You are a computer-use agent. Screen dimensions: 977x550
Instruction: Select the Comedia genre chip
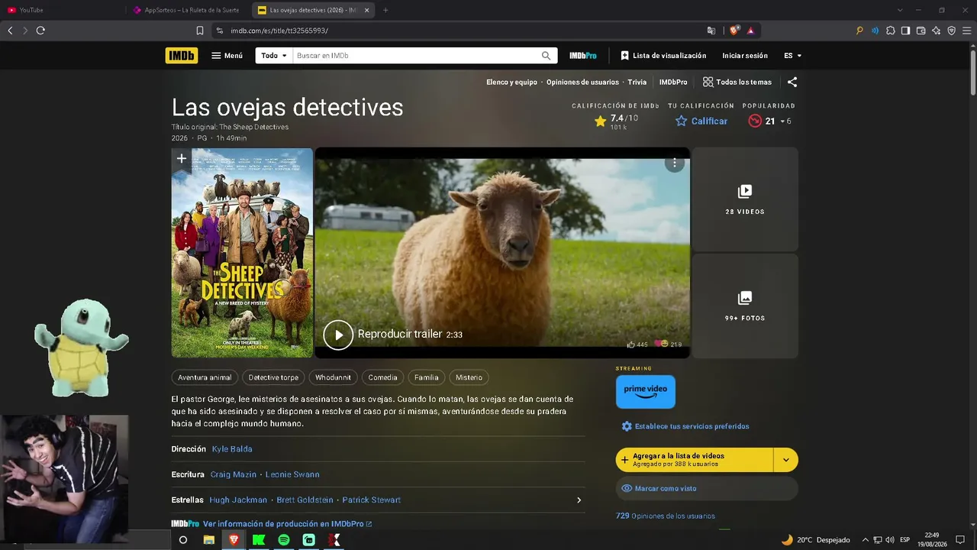[x=382, y=377]
